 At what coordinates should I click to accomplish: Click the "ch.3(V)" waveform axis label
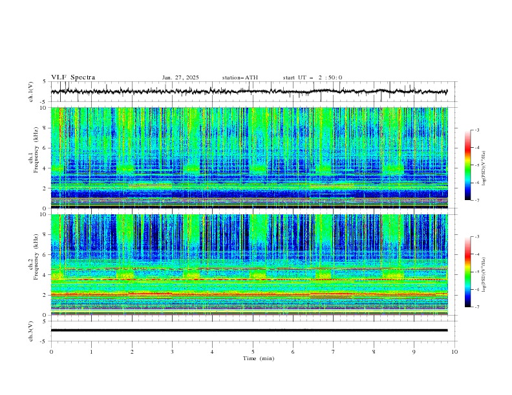tap(31, 331)
